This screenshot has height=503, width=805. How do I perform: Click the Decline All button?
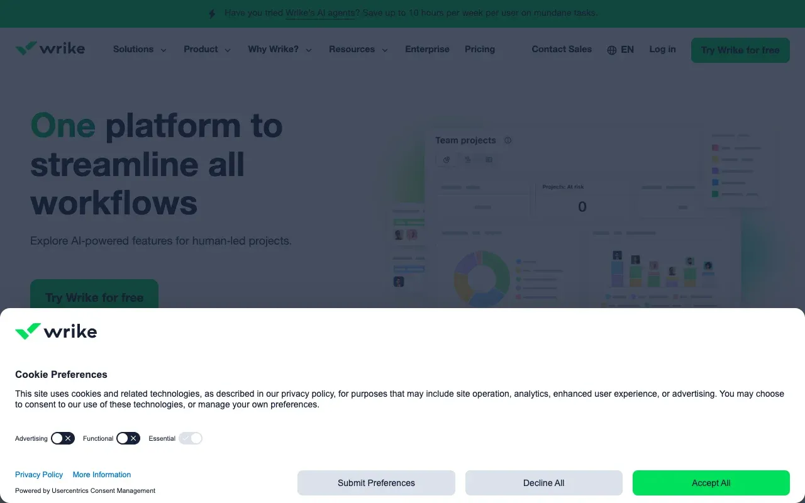(x=543, y=483)
